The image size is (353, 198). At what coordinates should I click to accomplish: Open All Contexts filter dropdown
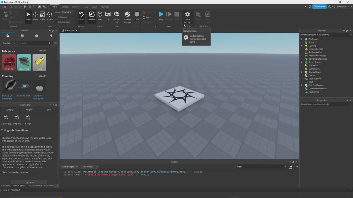[x=90, y=167]
